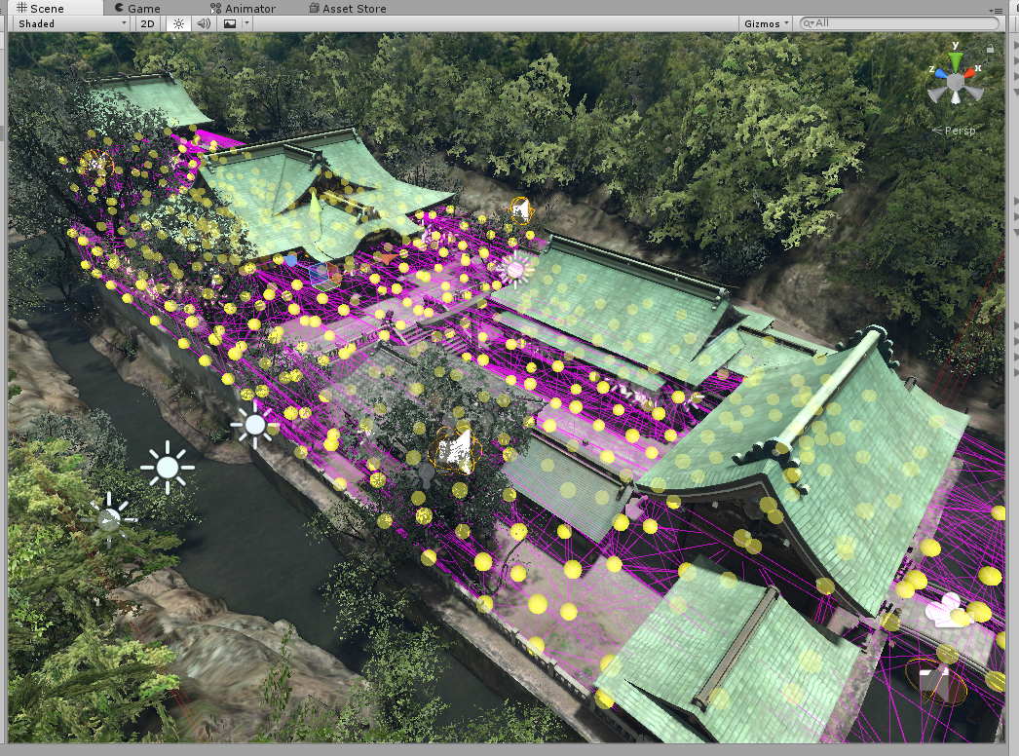The image size is (1019, 756).
Task: Select the brightest light gizmo over the river
Action: pyautogui.click(x=168, y=467)
